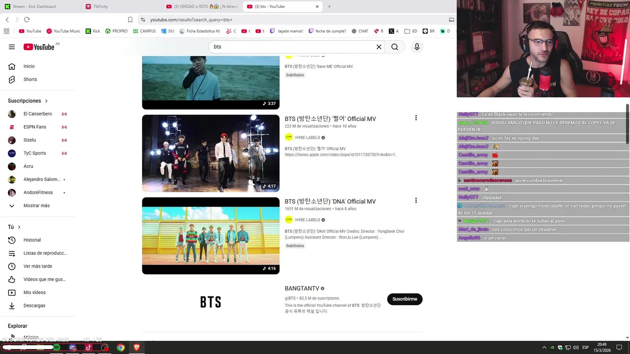Open the Chrome icon in the taskbar

click(121, 348)
